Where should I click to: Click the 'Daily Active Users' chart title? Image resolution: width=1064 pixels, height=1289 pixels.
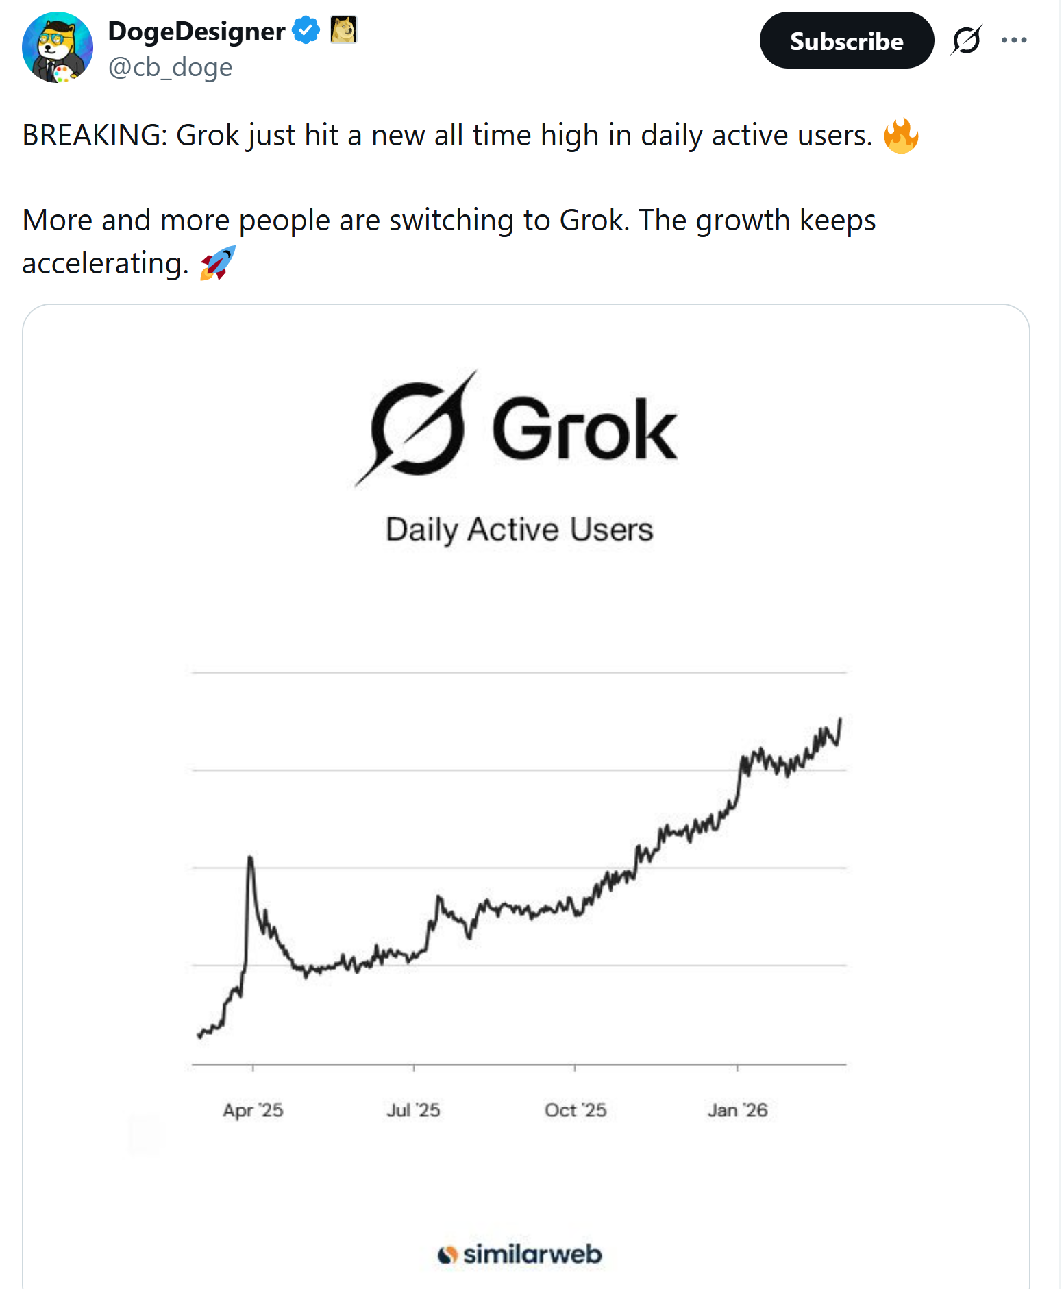tap(519, 530)
